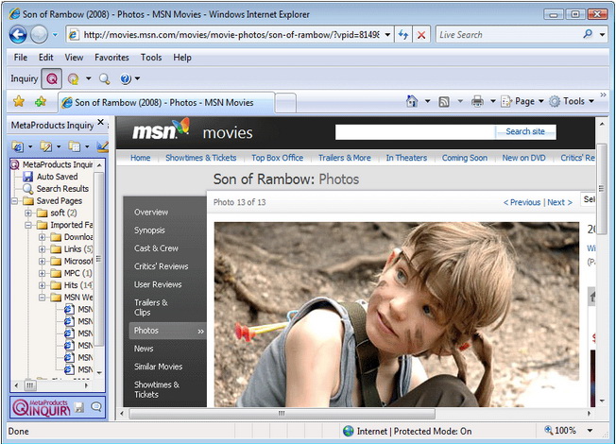The image size is (616, 444).
Task: Click into the Live Search input field
Action: [509, 35]
